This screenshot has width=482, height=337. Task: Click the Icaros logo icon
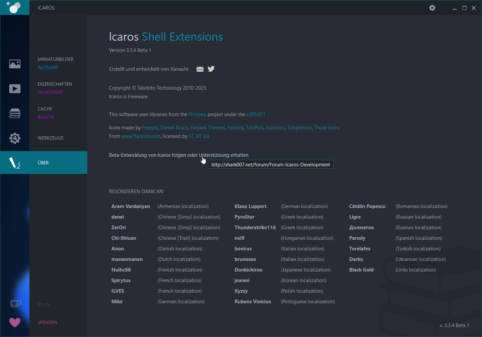click(14, 7)
